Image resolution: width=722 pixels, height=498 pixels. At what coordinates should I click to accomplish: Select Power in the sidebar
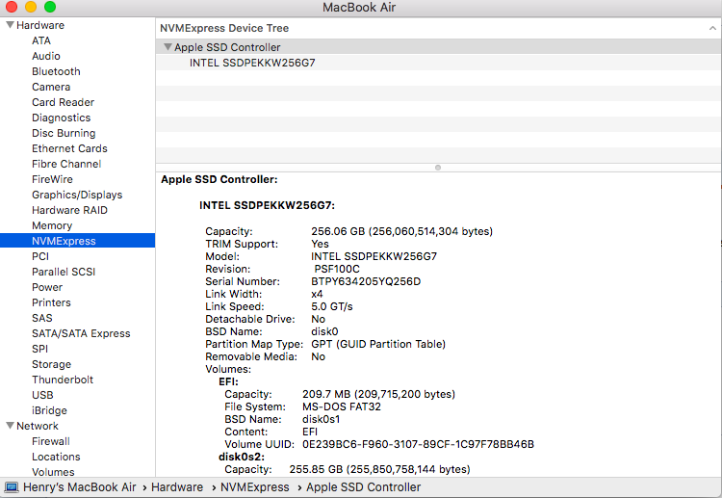47,287
